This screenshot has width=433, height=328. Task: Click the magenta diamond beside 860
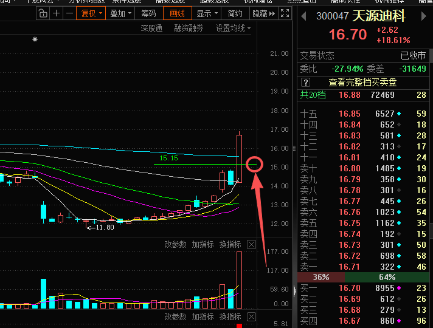tap(399, 321)
